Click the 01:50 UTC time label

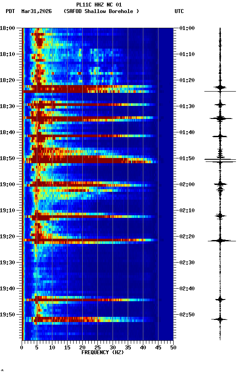coord(187,158)
